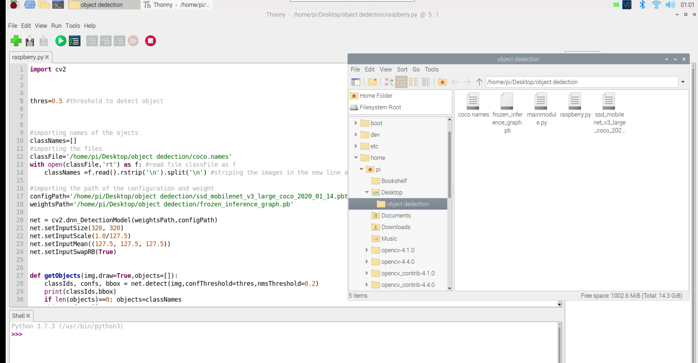Click the Debug current script icon
698x363 pixels.
(75, 41)
